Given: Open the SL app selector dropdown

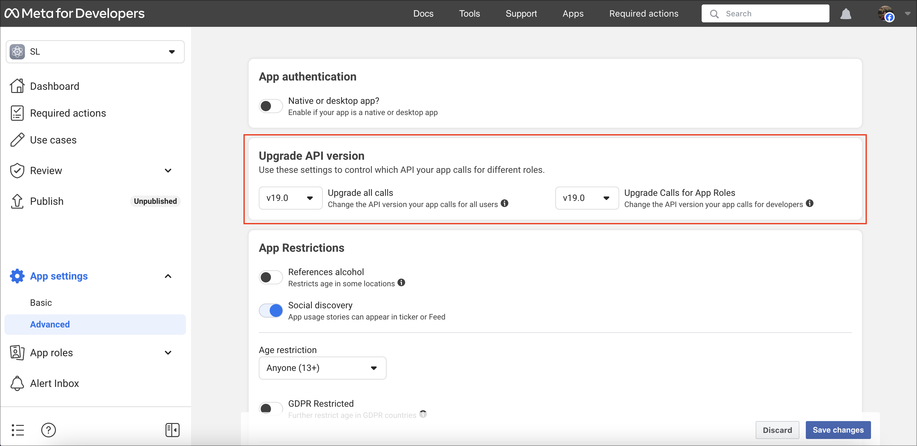Looking at the screenshot, I should [x=95, y=52].
